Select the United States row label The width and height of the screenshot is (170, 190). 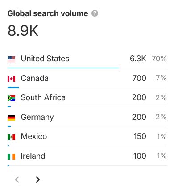click(45, 59)
